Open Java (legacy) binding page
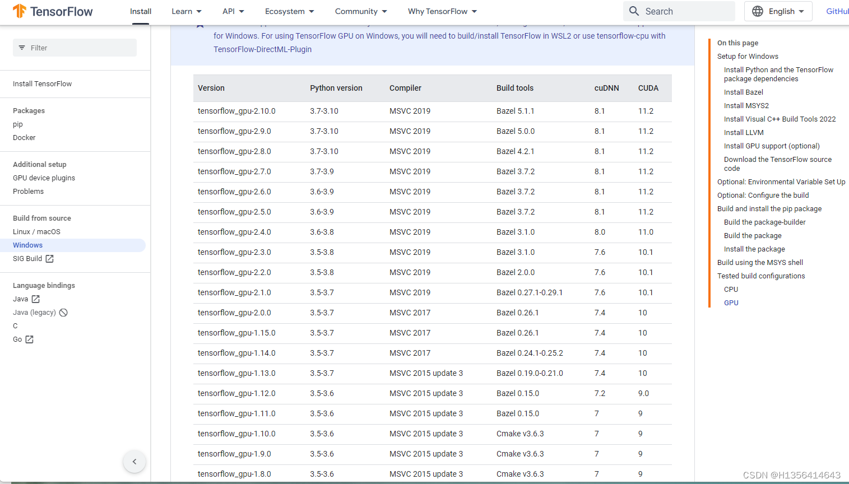849x484 pixels. tap(34, 313)
